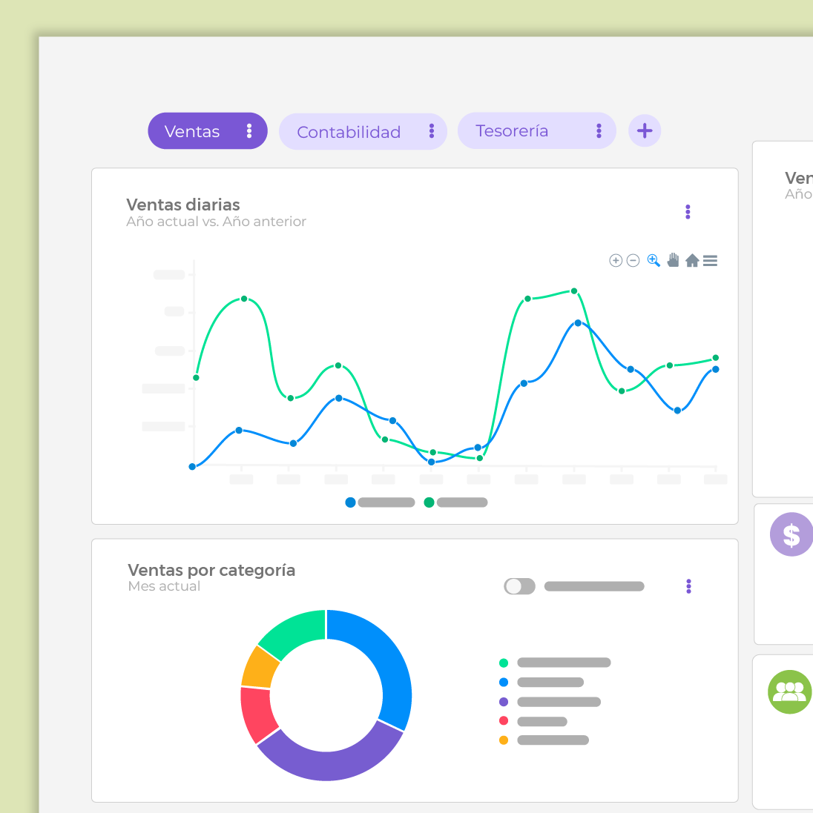813x813 pixels.
Task: Open the Ventas tab options menu
Action: tap(249, 130)
